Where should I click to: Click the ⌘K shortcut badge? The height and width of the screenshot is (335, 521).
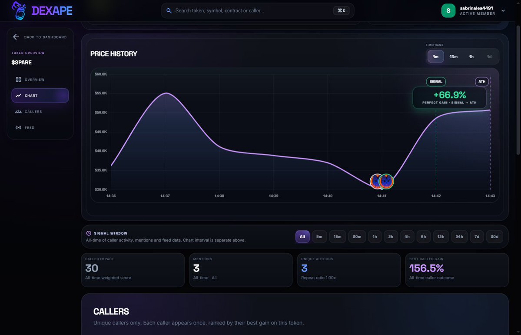coord(341,10)
